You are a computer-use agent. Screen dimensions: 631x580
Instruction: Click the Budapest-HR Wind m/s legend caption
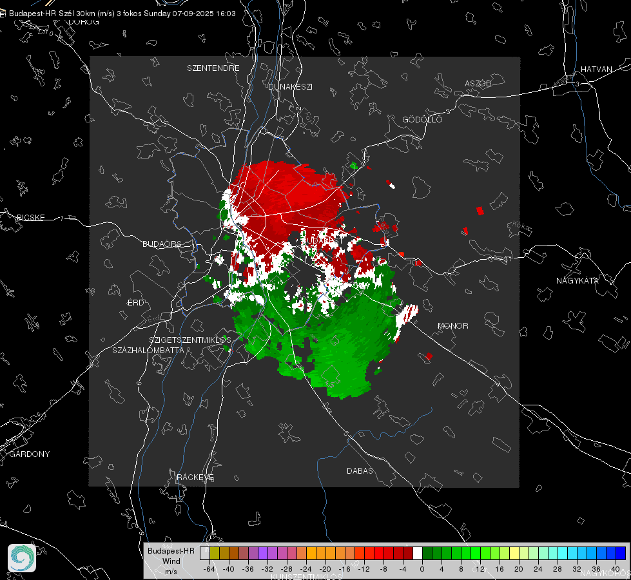[171, 561]
